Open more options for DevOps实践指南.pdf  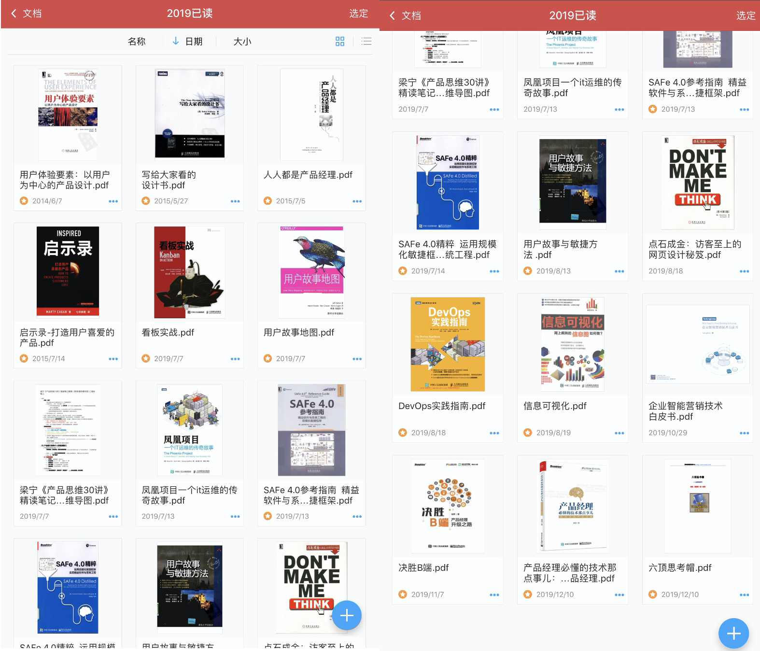tap(494, 433)
